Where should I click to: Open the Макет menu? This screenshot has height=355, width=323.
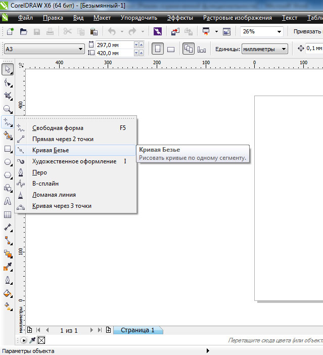(x=102, y=18)
